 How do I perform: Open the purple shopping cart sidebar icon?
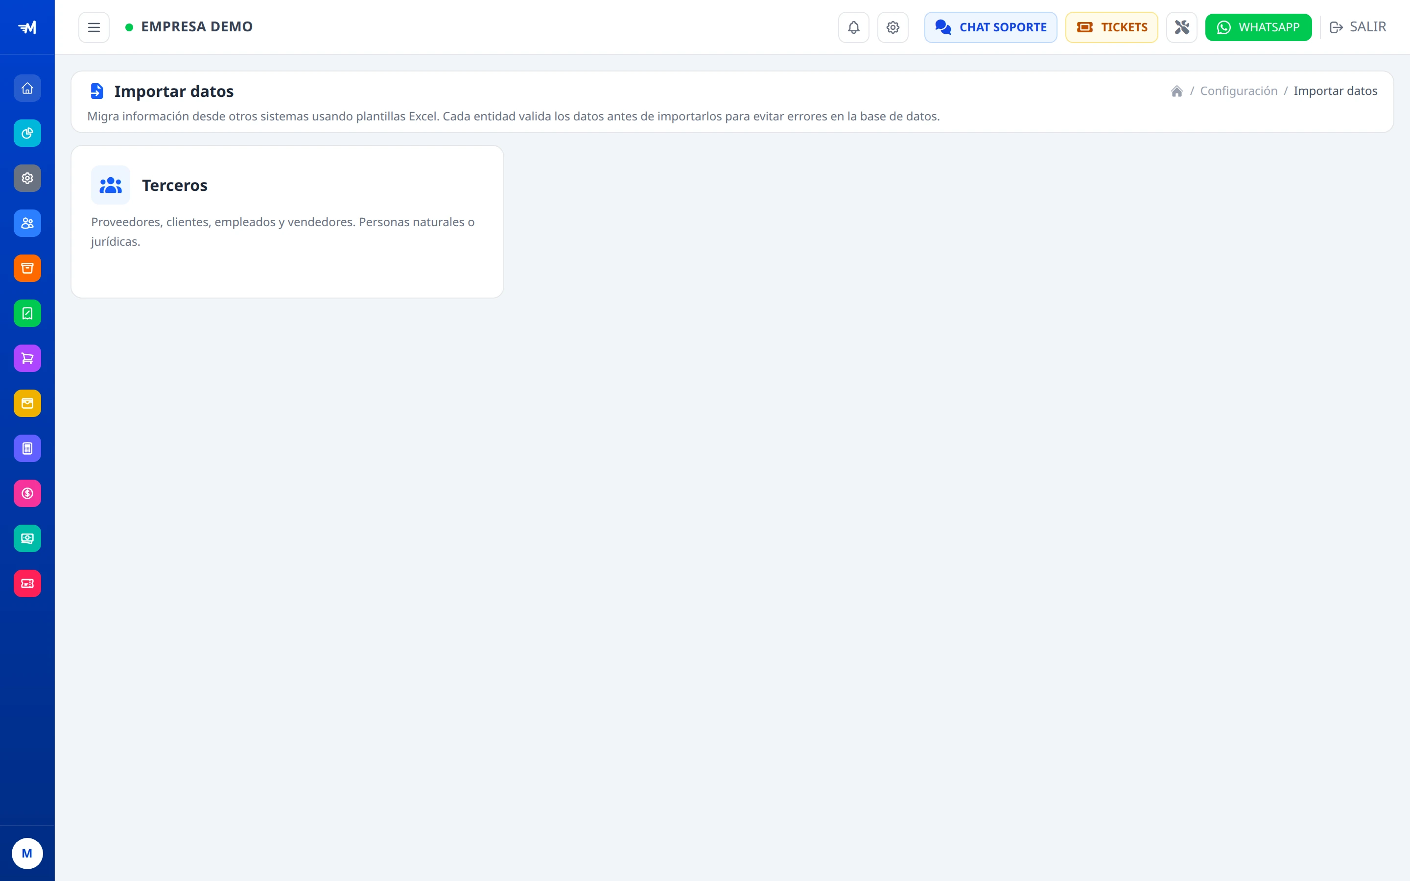27,358
